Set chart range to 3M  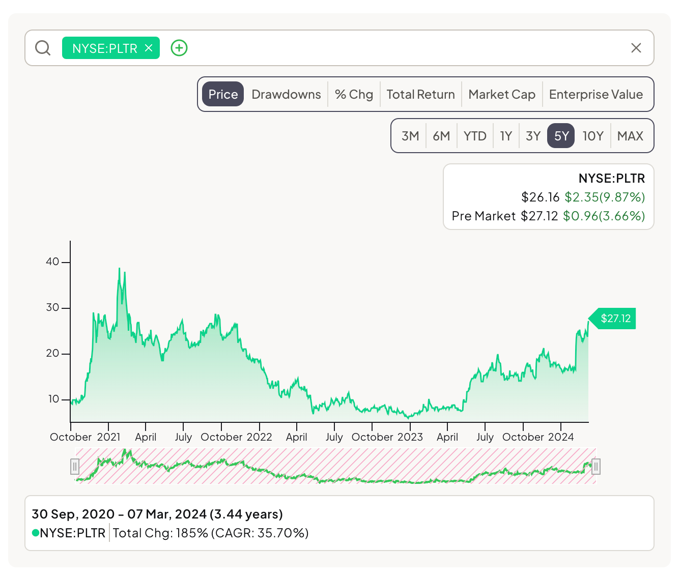point(410,136)
